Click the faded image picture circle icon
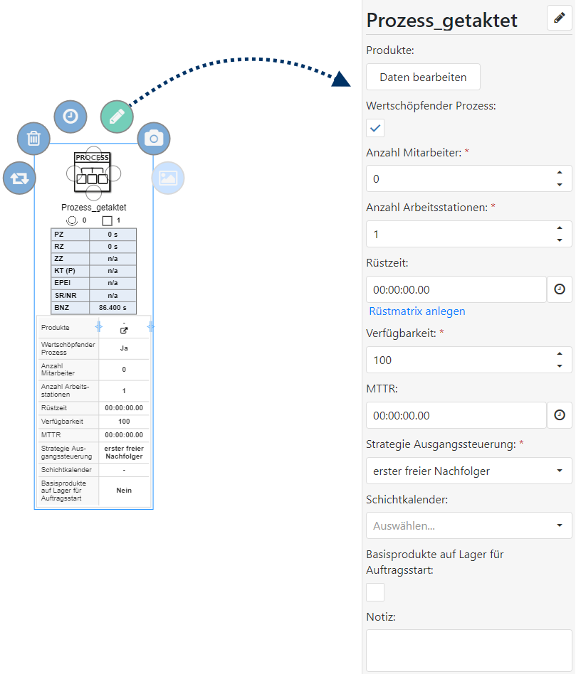Screen dimensions: 576x674 168,178
